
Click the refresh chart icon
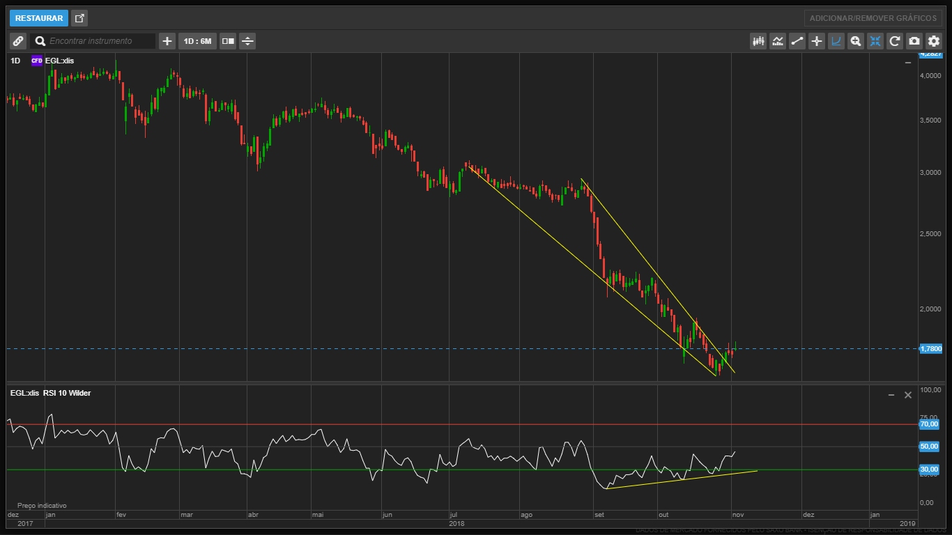[x=895, y=41]
